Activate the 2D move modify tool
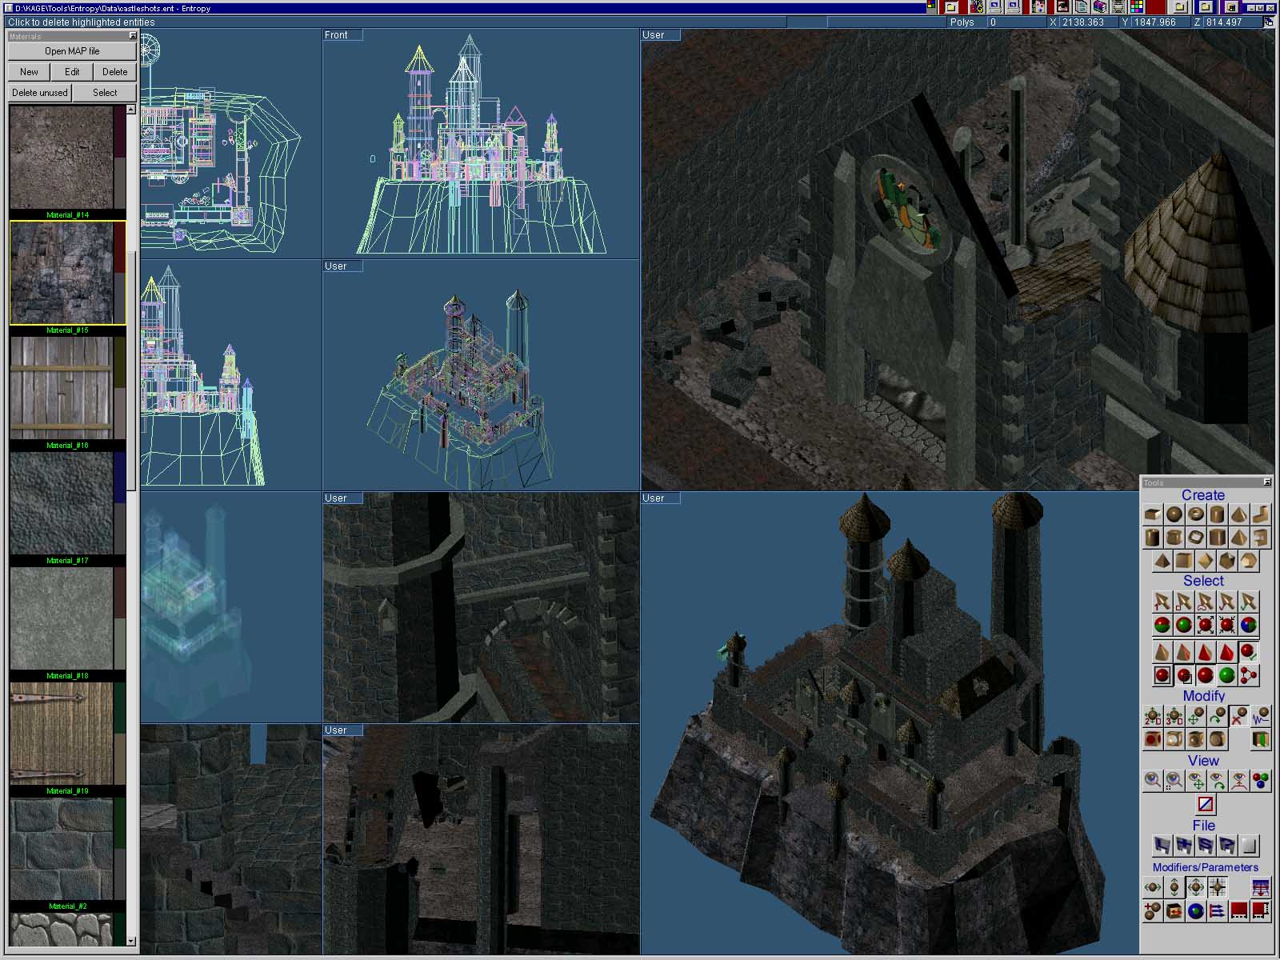 point(1153,716)
